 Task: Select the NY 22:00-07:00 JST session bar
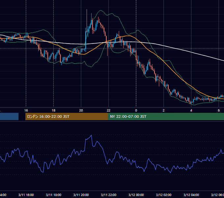pos(166,116)
